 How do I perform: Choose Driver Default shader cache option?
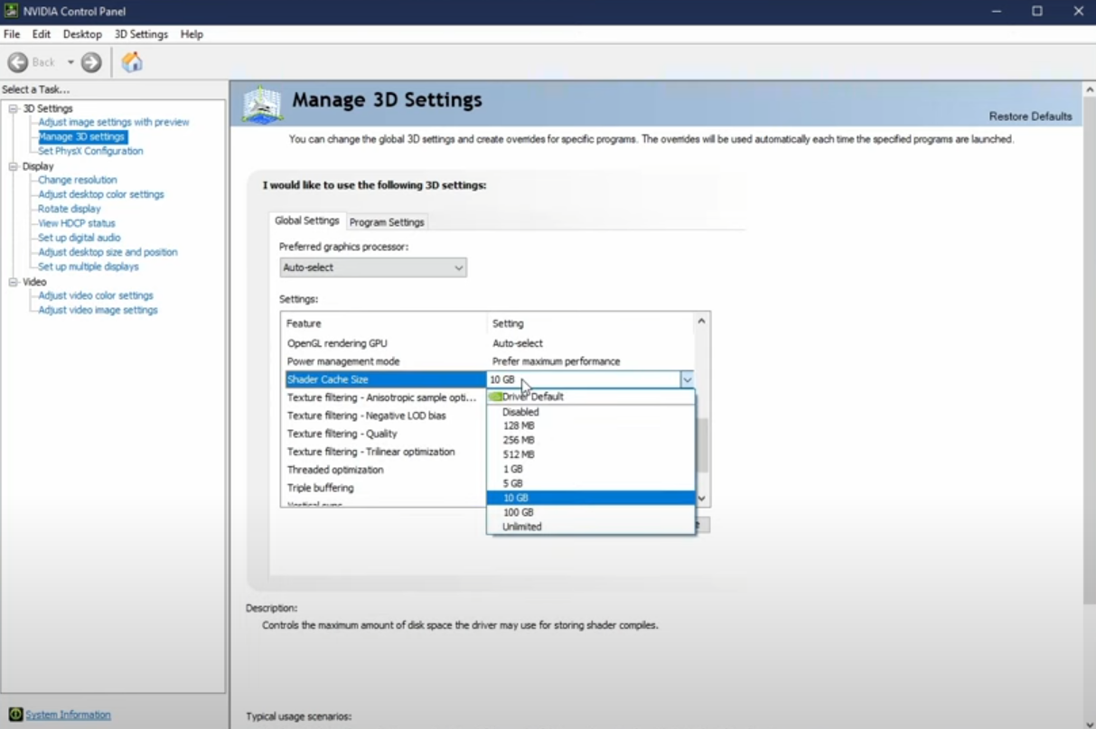tap(591, 397)
